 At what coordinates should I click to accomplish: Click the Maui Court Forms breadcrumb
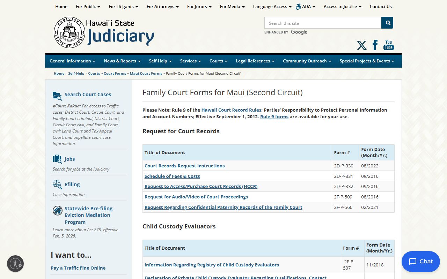(x=146, y=73)
